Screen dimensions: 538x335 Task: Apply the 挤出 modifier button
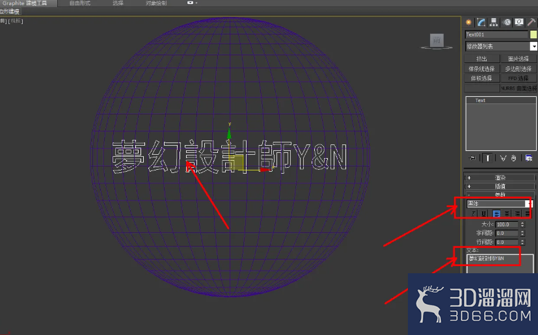point(482,59)
